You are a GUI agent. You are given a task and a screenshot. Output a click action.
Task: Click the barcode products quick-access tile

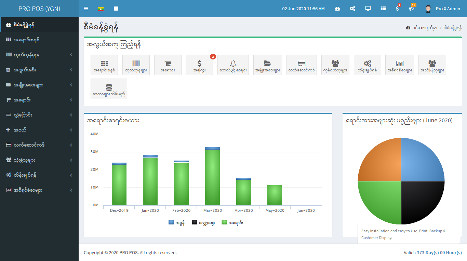[x=136, y=65]
